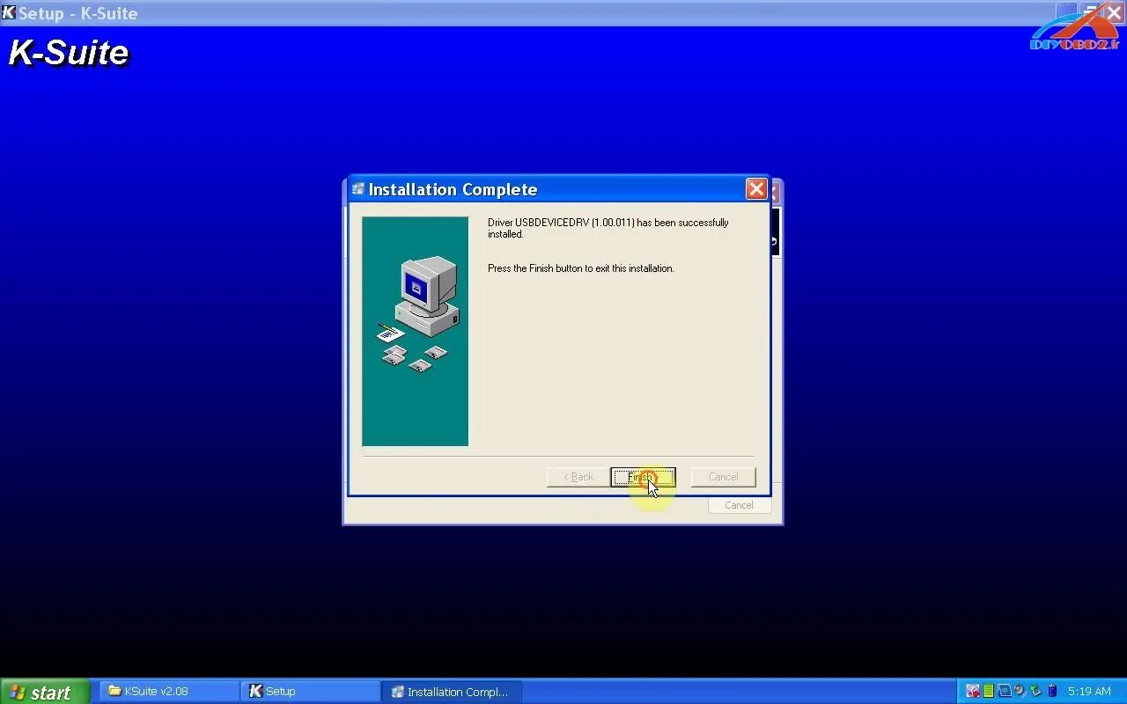The image size is (1127, 704).
Task: Click the green bars tray icon
Action: 989,692
